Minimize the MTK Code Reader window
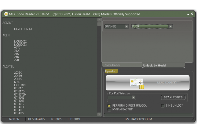The image size is (197, 133). pyautogui.click(x=188, y=14)
